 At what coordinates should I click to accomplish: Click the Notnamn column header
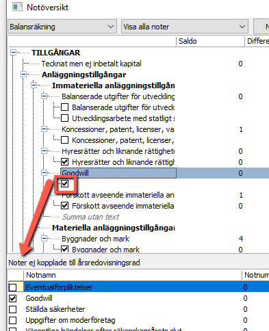133,275
